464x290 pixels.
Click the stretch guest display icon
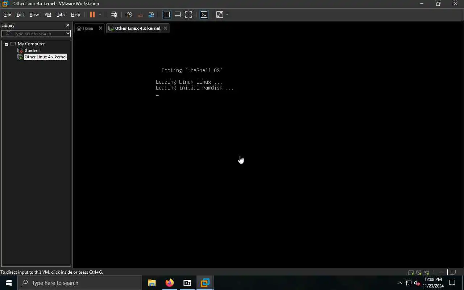[x=220, y=14]
